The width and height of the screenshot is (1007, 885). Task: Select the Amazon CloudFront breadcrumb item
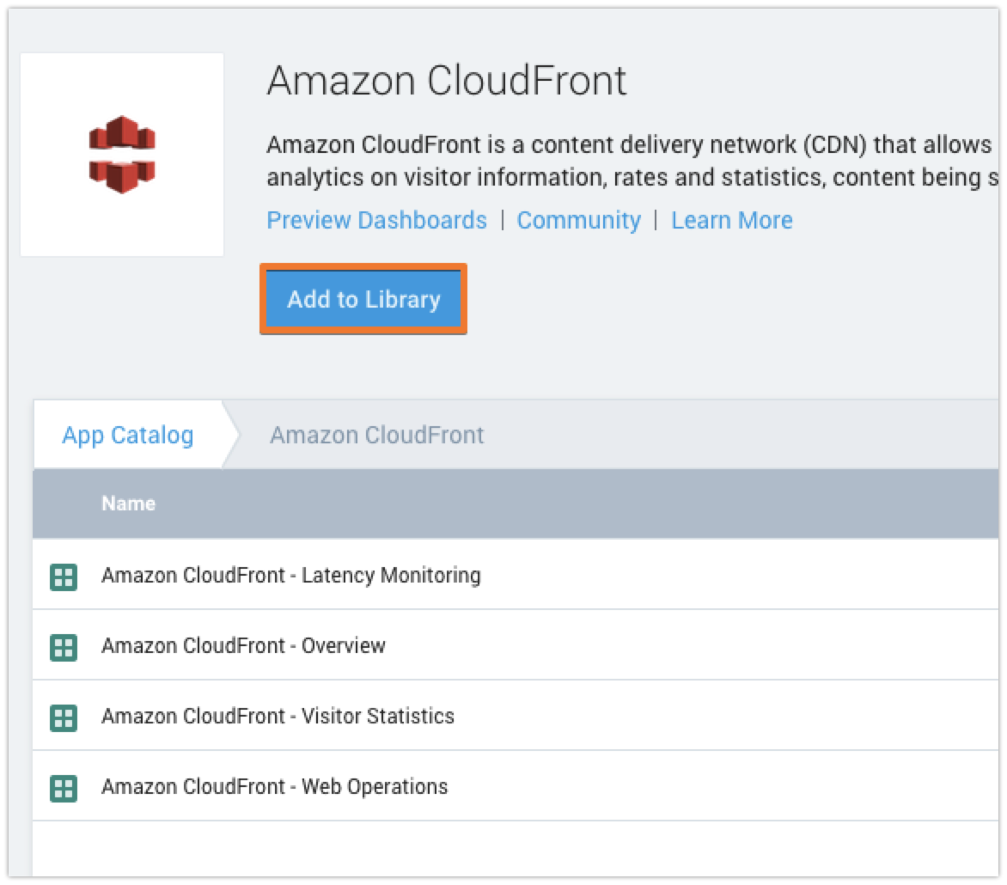click(x=376, y=436)
